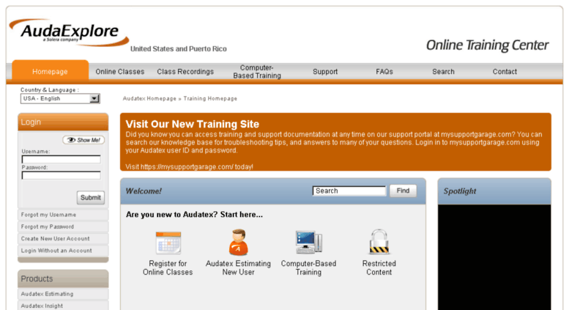This screenshot has width=569, height=310.
Task: Open the FAQs tab
Action: (x=384, y=72)
